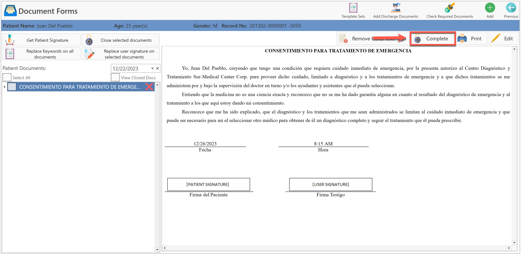Click the Age: 25 year(s) text
Image resolution: width=521 pixels, height=254 pixels.
[131, 26]
